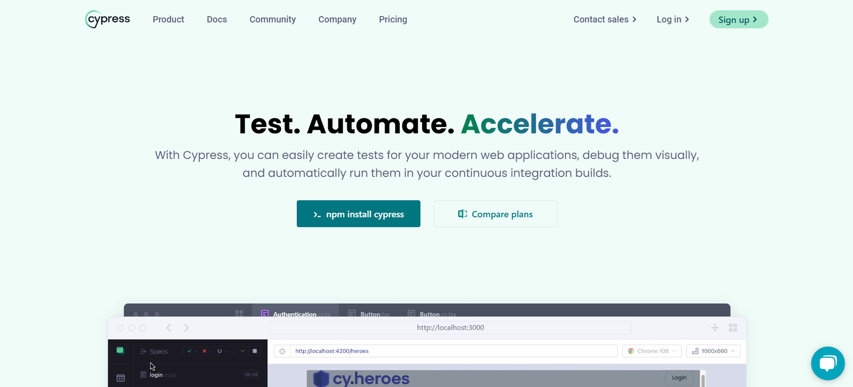Open the Cypress app green sidebar icon
Viewport: 853px width, 387px height.
click(121, 350)
